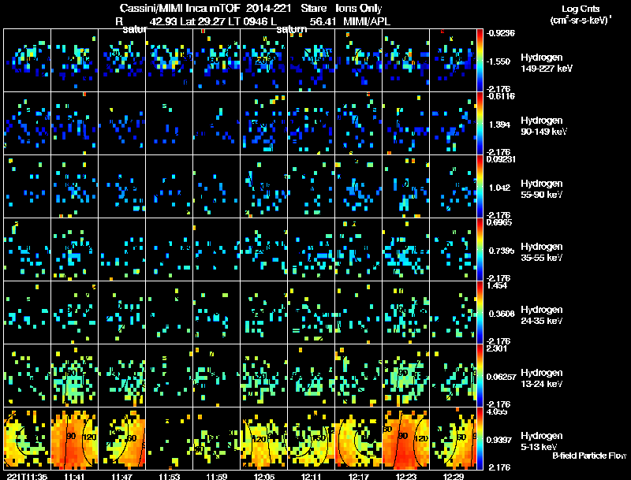This screenshot has height=480, width=631.
Task: Click the 11:47 time axis label
Action: [x=122, y=476]
